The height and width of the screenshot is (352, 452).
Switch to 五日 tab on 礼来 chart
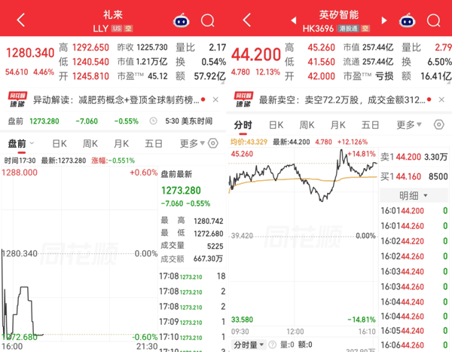point(154,143)
